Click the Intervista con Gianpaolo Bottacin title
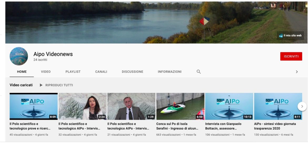308x143 pixels. [x=225, y=126]
